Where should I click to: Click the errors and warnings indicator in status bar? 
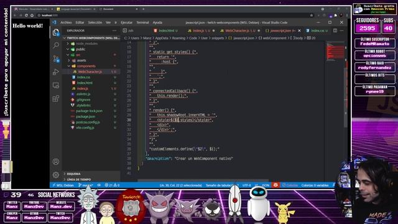tap(112, 185)
